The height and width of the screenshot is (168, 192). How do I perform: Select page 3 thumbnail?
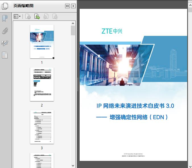(42, 127)
